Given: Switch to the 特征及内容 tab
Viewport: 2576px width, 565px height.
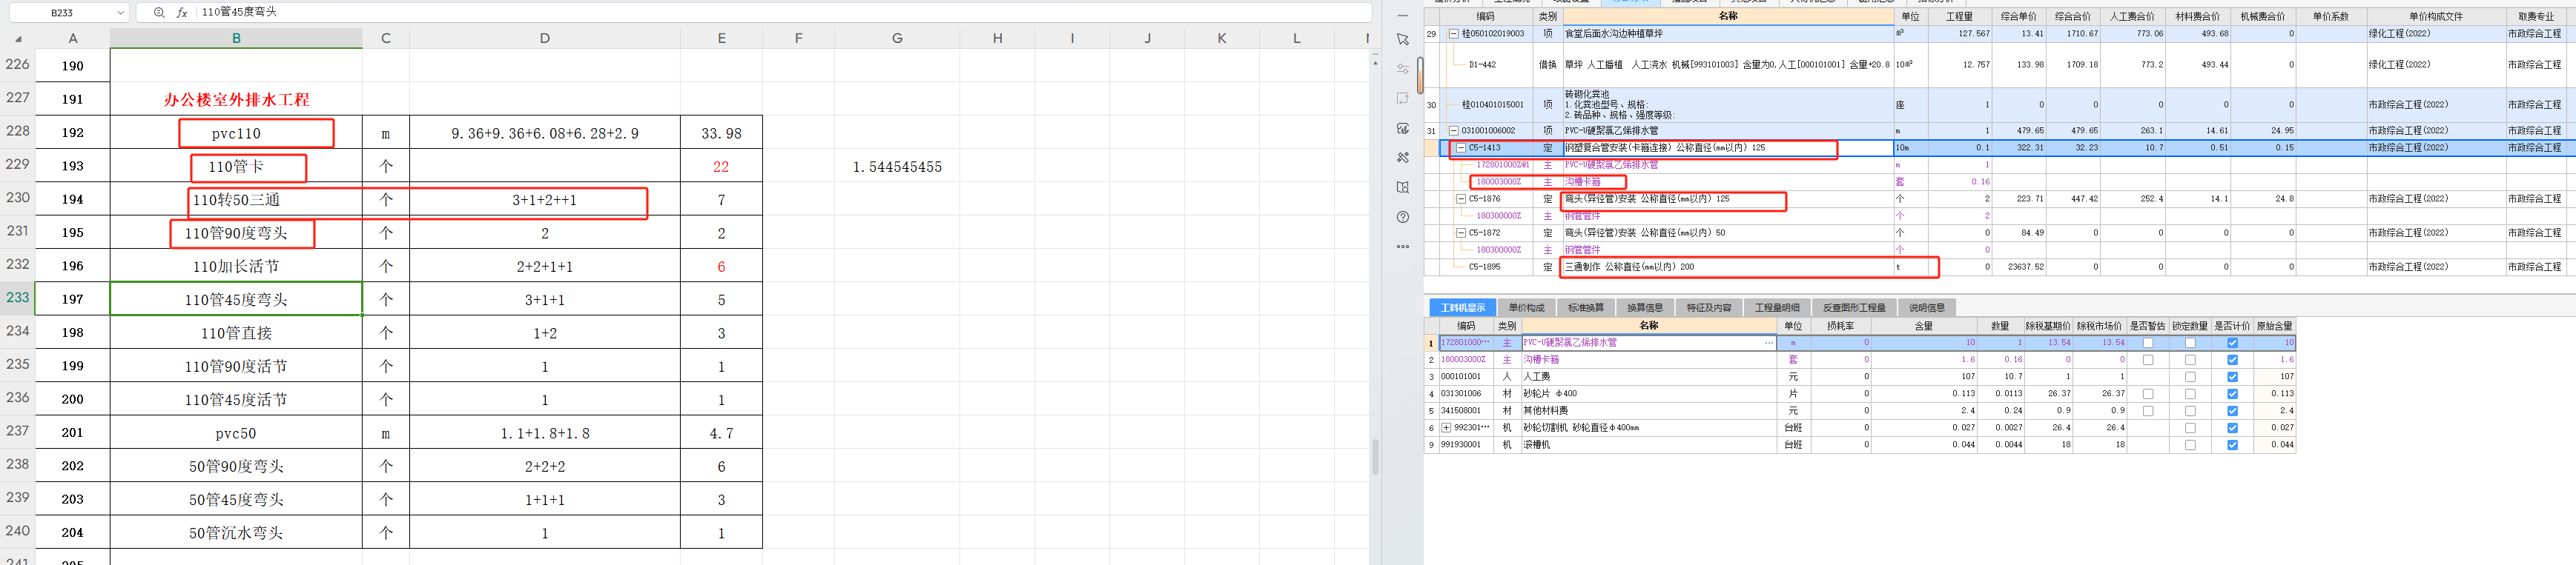Looking at the screenshot, I should click(1709, 307).
